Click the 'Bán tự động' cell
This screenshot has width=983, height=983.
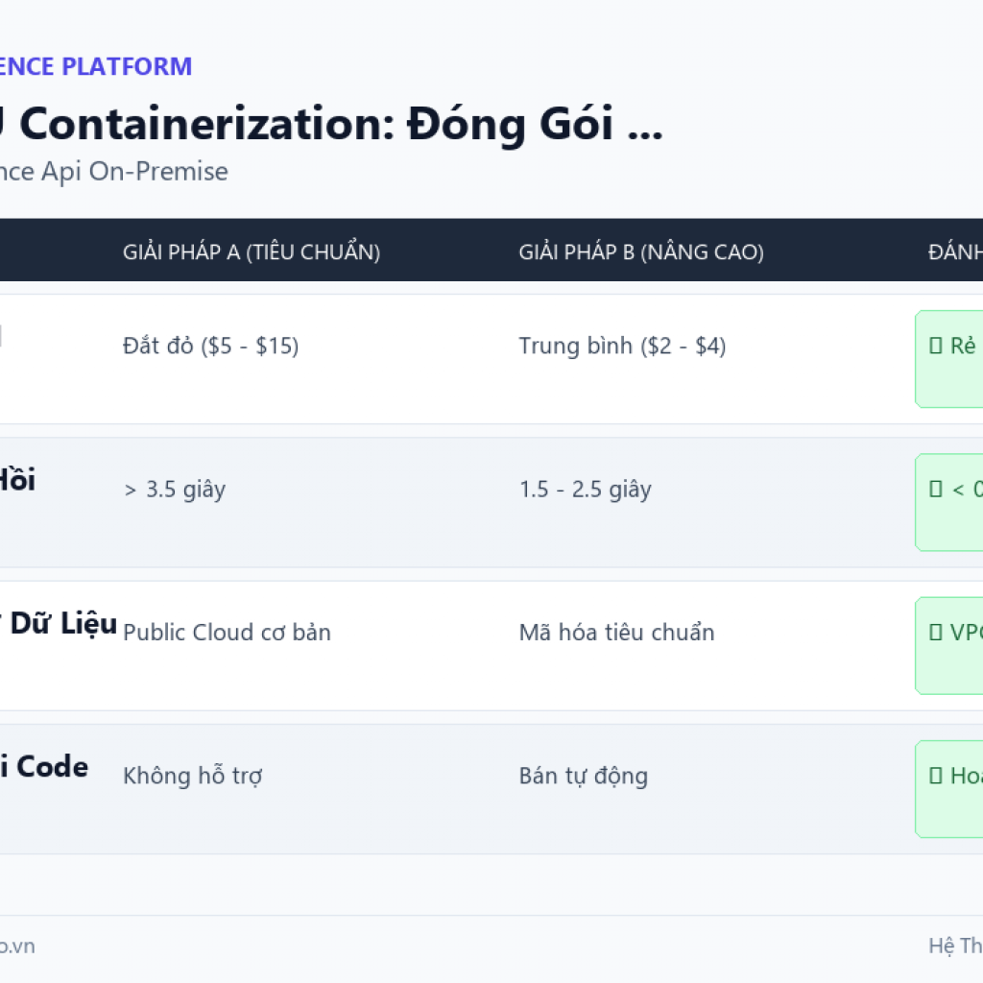[x=584, y=776]
